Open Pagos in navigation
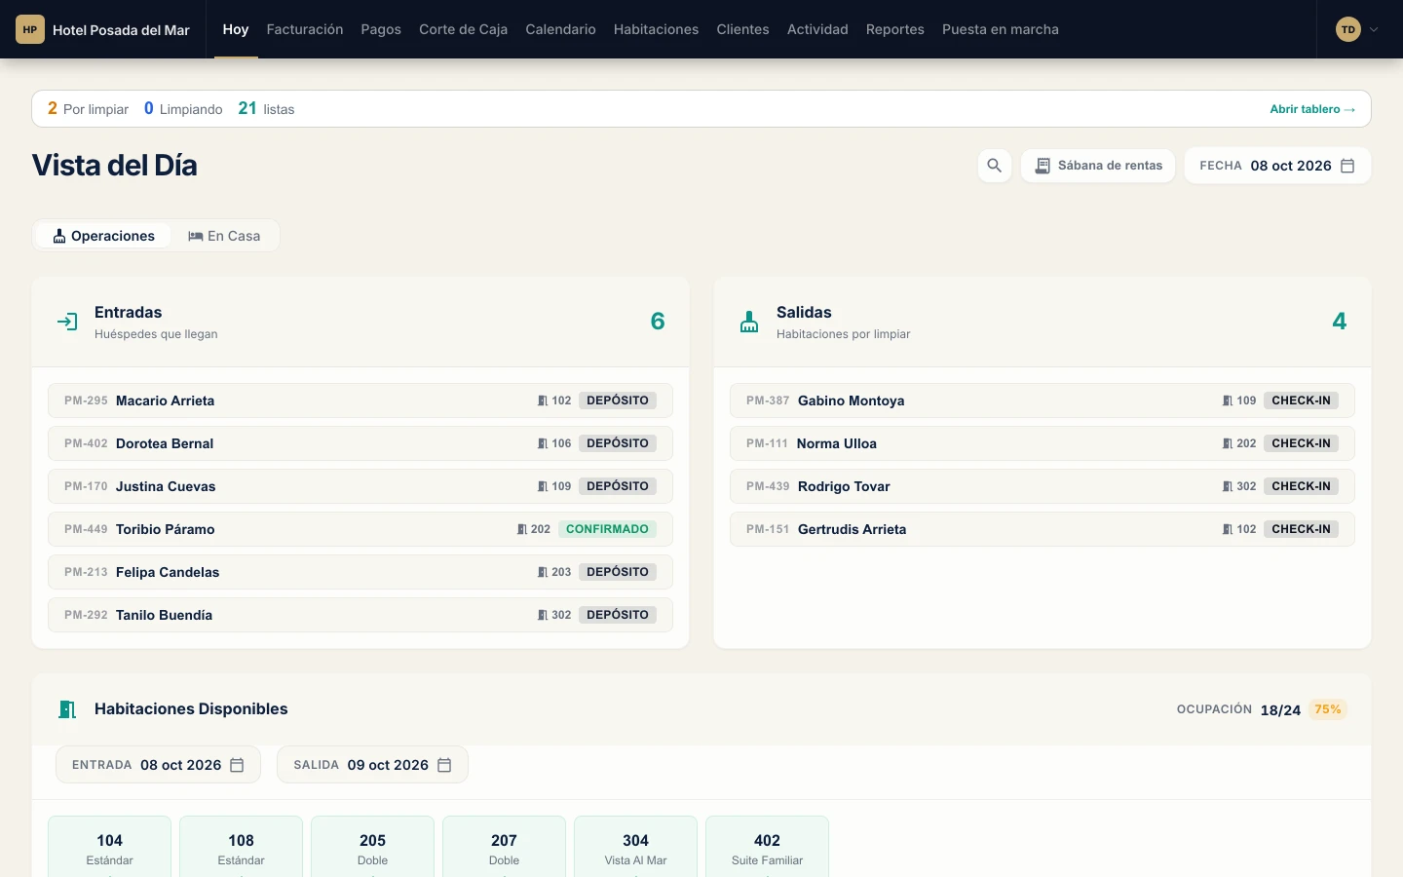 coord(381,29)
